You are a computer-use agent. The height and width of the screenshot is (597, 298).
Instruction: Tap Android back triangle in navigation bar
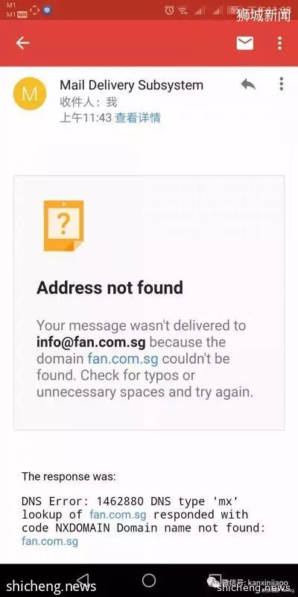click(x=83, y=581)
